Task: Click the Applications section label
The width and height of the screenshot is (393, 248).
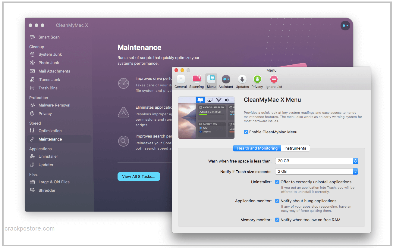Action: click(x=40, y=149)
